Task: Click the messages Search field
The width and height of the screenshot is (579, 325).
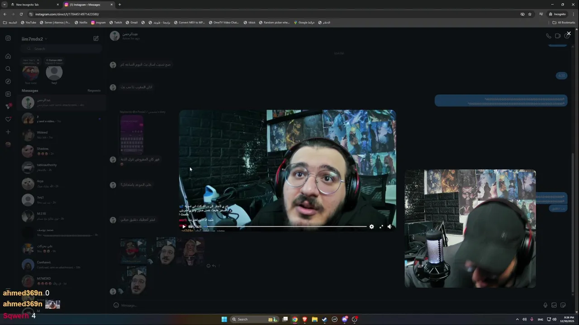Action: point(61,49)
